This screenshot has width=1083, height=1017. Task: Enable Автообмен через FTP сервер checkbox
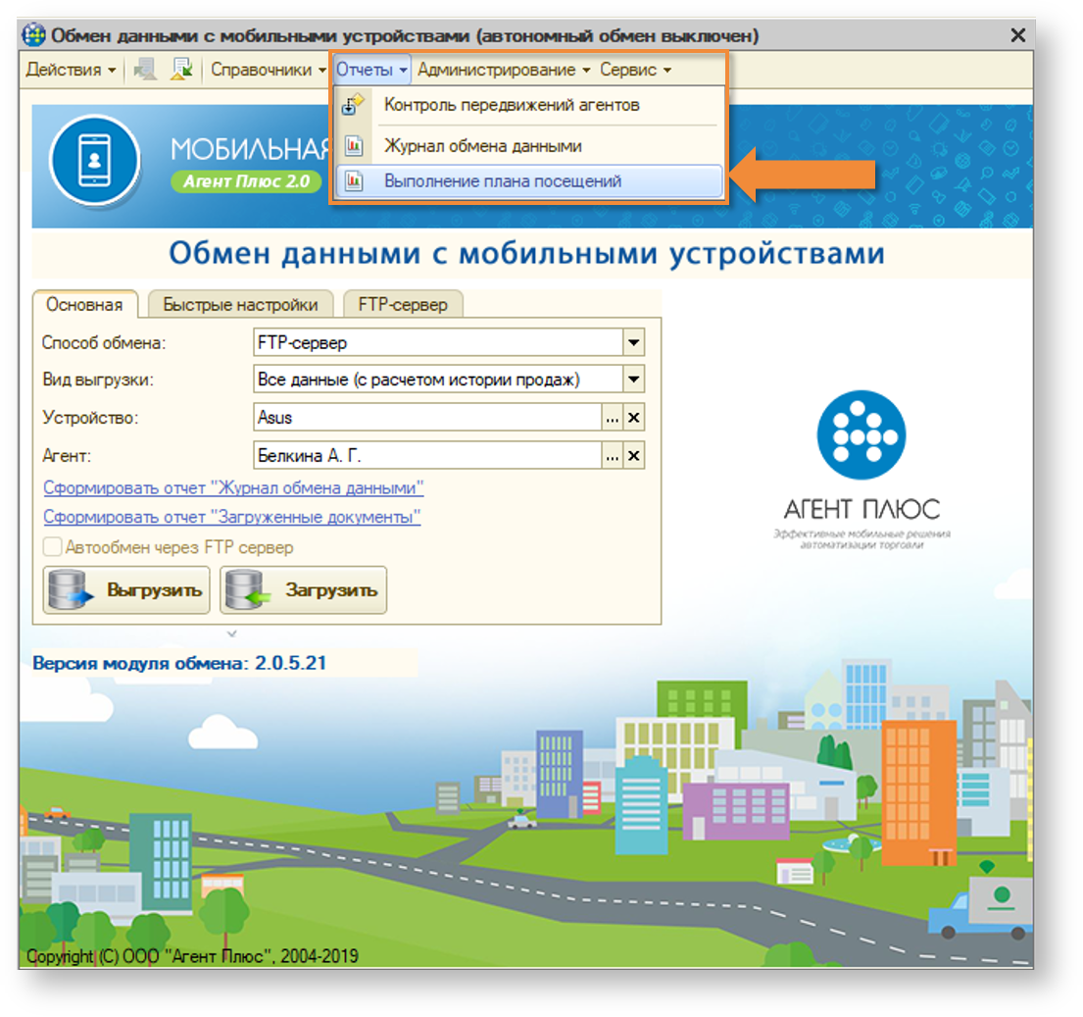tap(53, 547)
